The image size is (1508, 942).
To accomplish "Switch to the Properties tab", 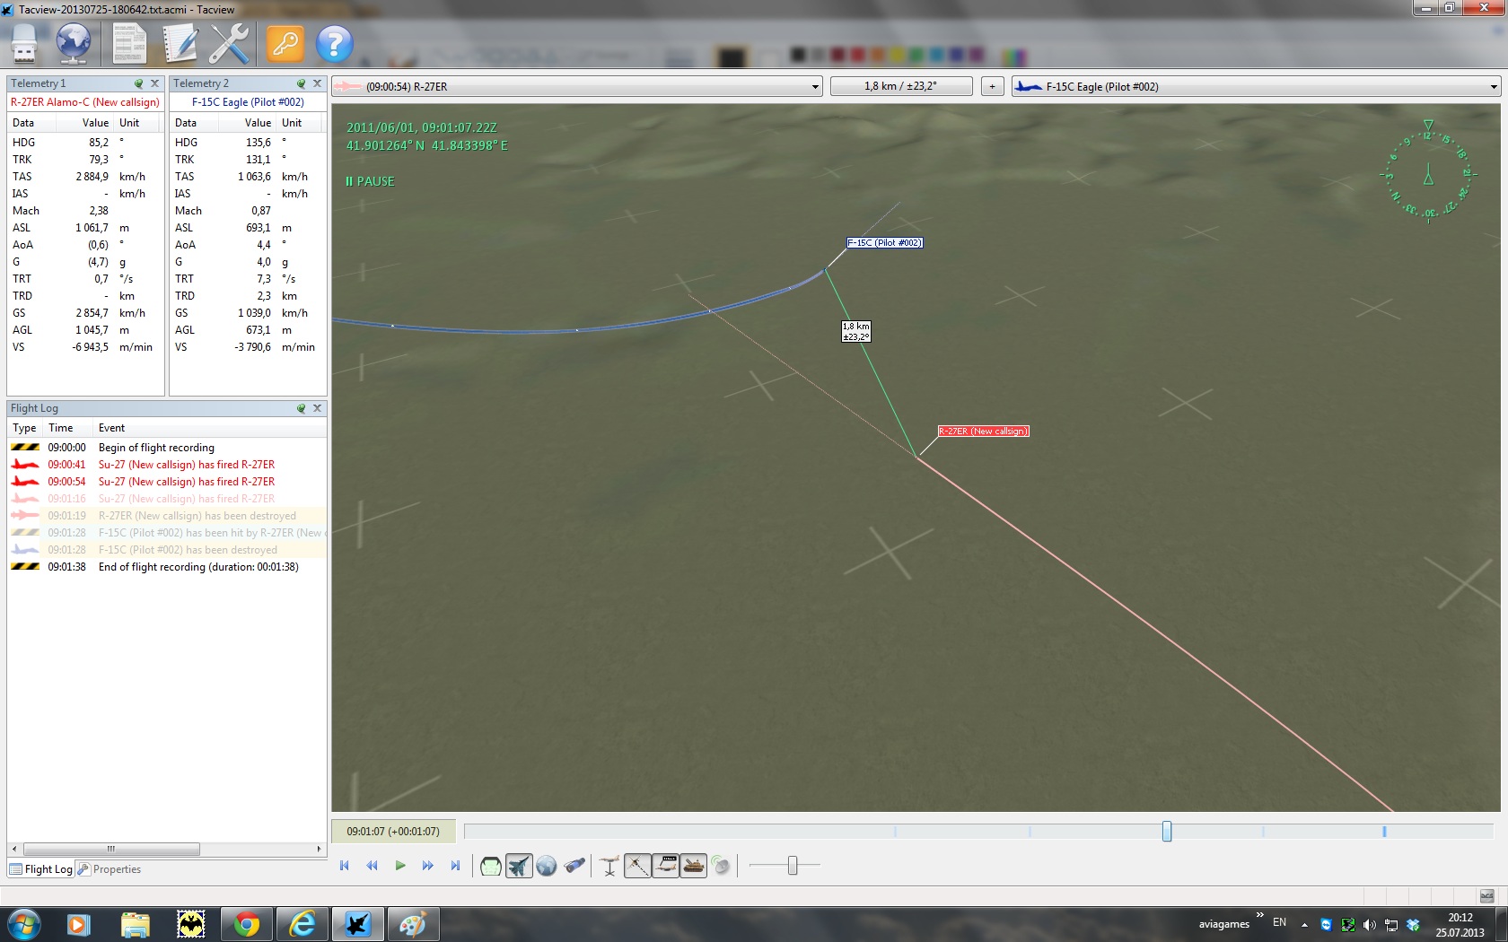I will click(110, 869).
